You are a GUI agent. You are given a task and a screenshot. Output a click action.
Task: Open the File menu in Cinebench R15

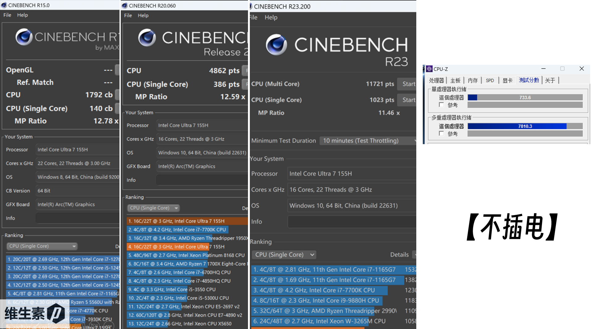(x=7, y=15)
